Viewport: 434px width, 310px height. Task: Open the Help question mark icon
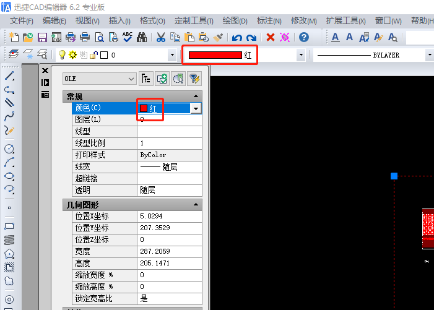point(304,38)
